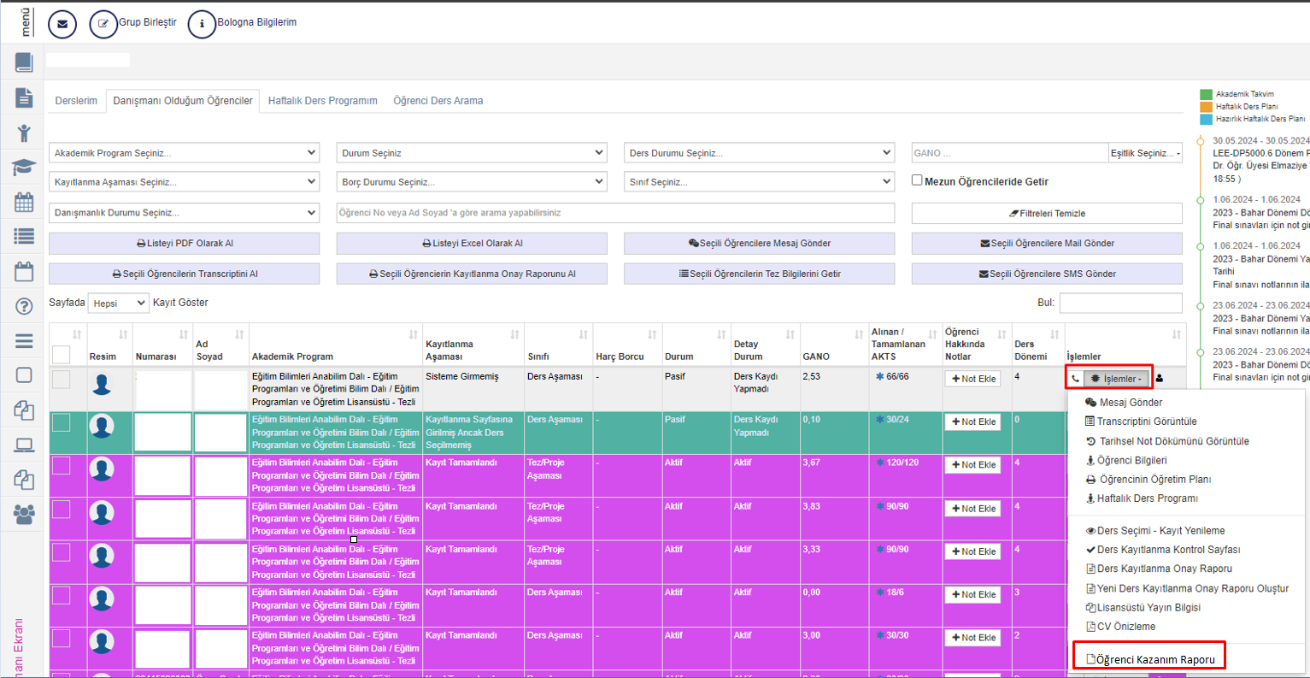1310x678 pixels.
Task: Click the GANO filter input field
Action: (1009, 153)
